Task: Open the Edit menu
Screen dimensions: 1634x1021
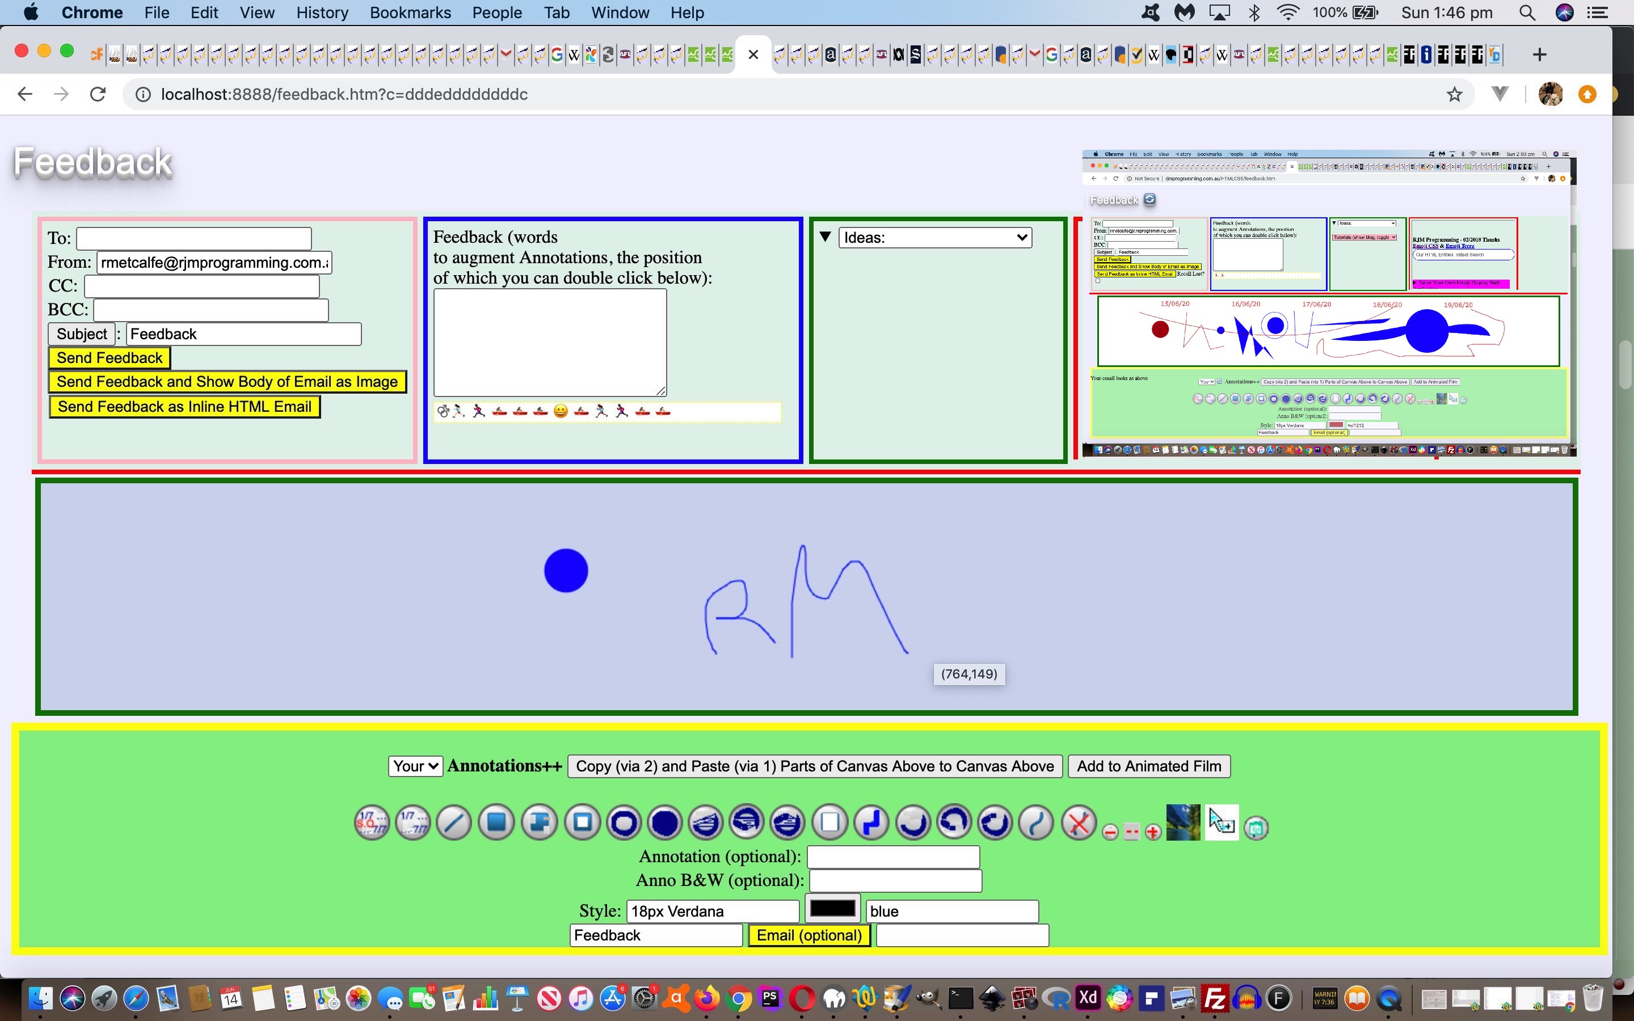Action: pyautogui.click(x=204, y=12)
